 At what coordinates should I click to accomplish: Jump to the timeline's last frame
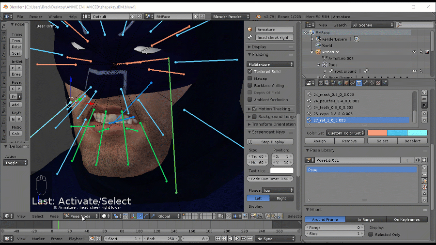point(249,239)
